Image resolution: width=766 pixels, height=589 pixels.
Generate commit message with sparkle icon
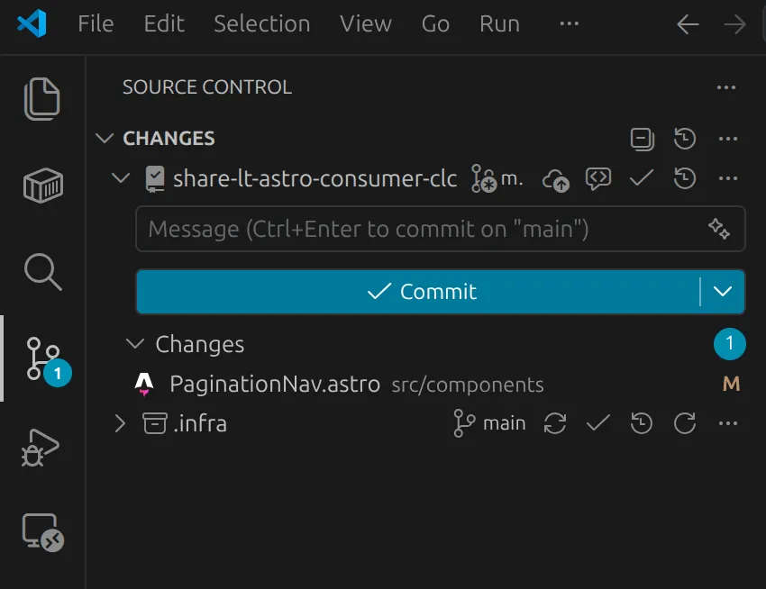pyautogui.click(x=719, y=229)
